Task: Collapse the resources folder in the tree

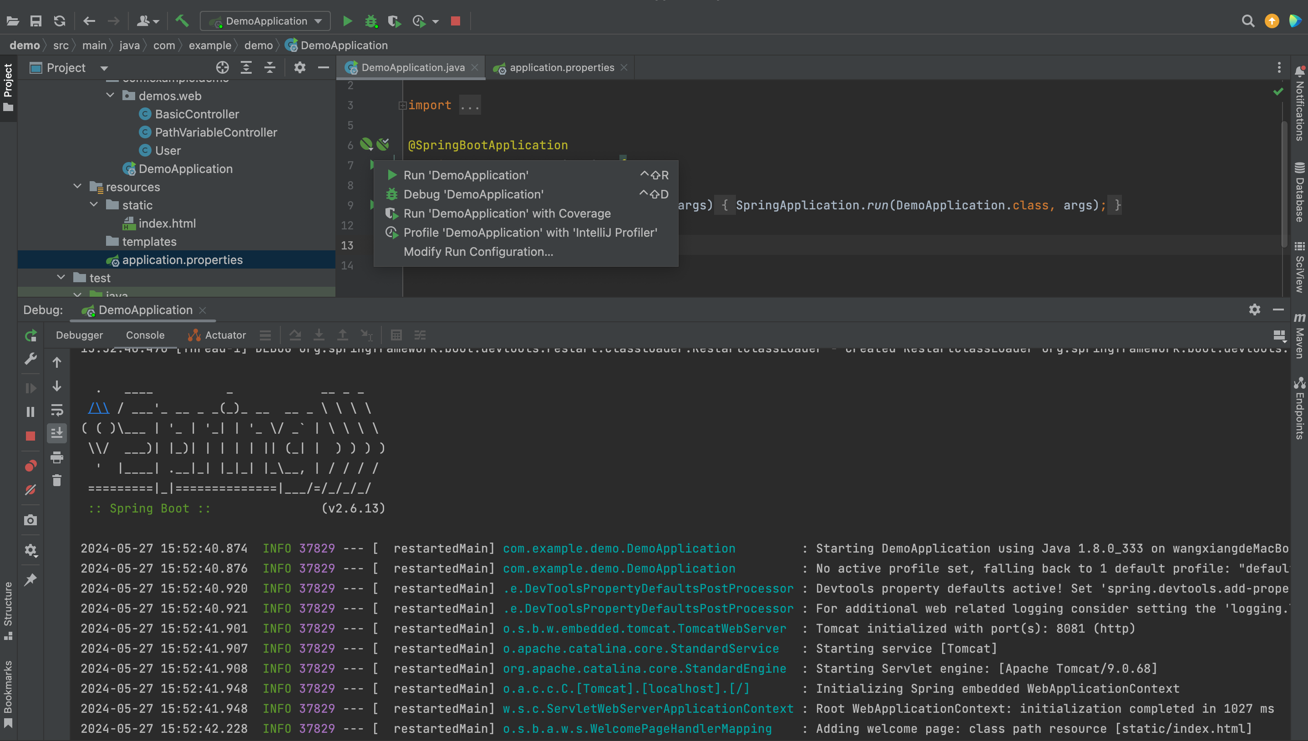Action: tap(77, 187)
